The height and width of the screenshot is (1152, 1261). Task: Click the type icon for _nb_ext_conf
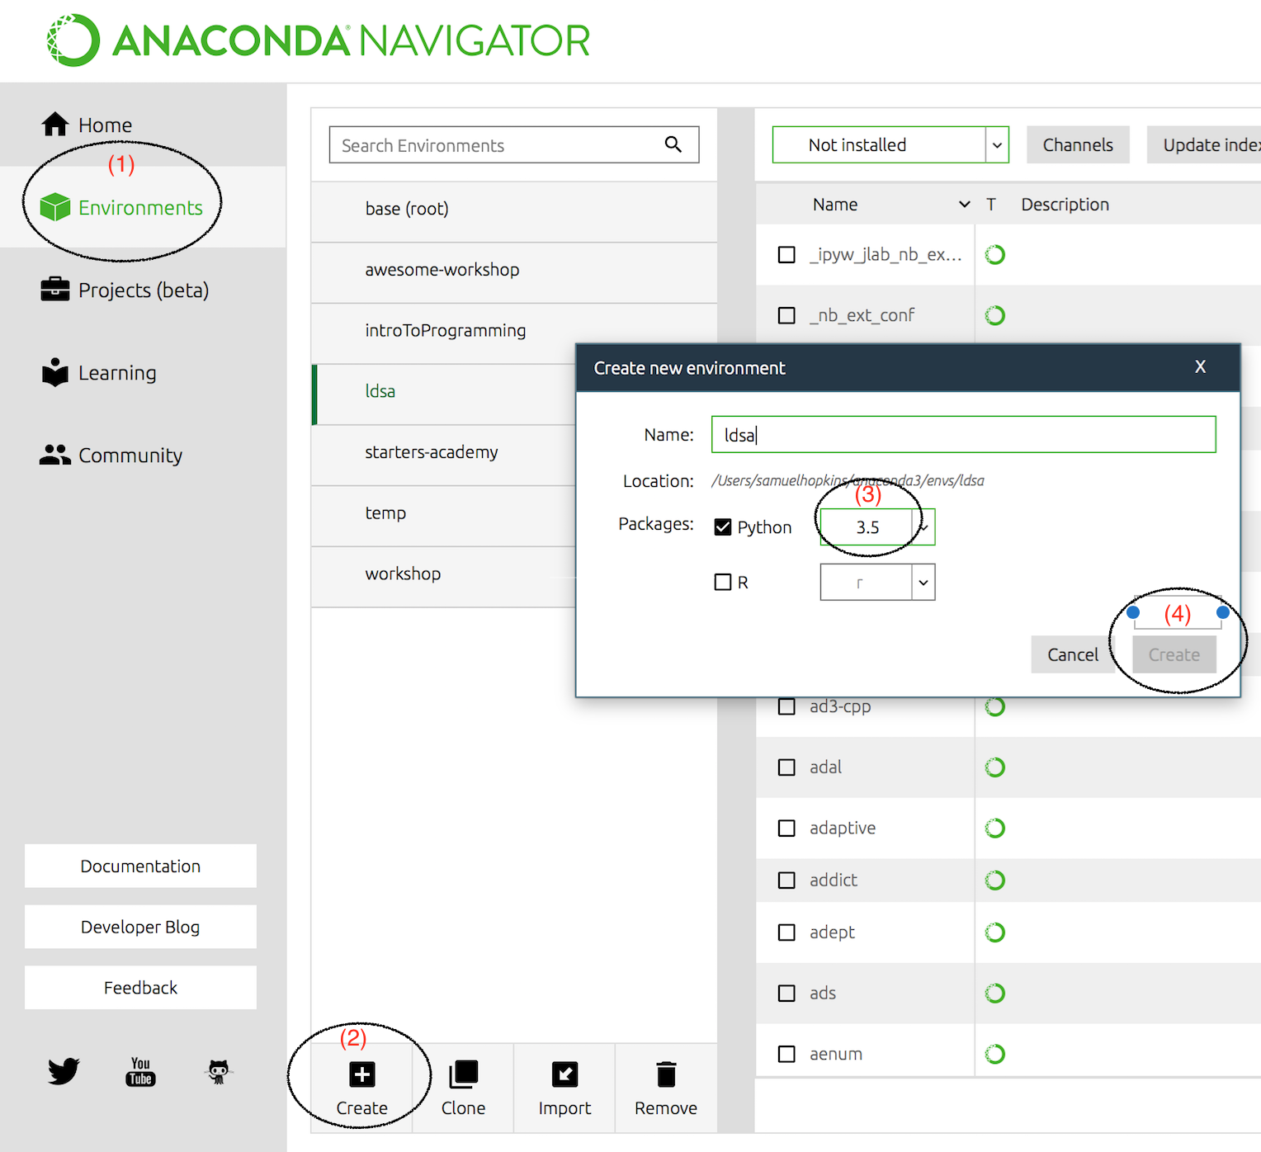995,315
